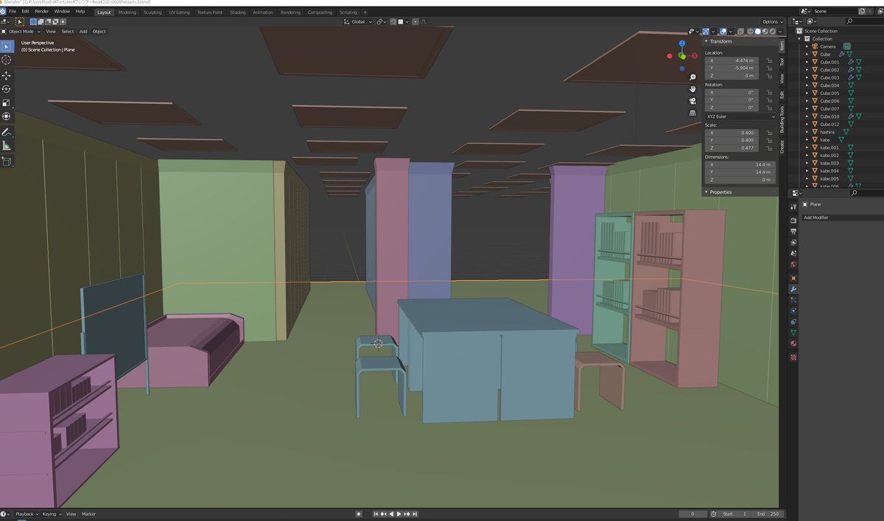Toggle lock on Rotation X
This screenshot has width=884, height=521.
click(x=769, y=92)
